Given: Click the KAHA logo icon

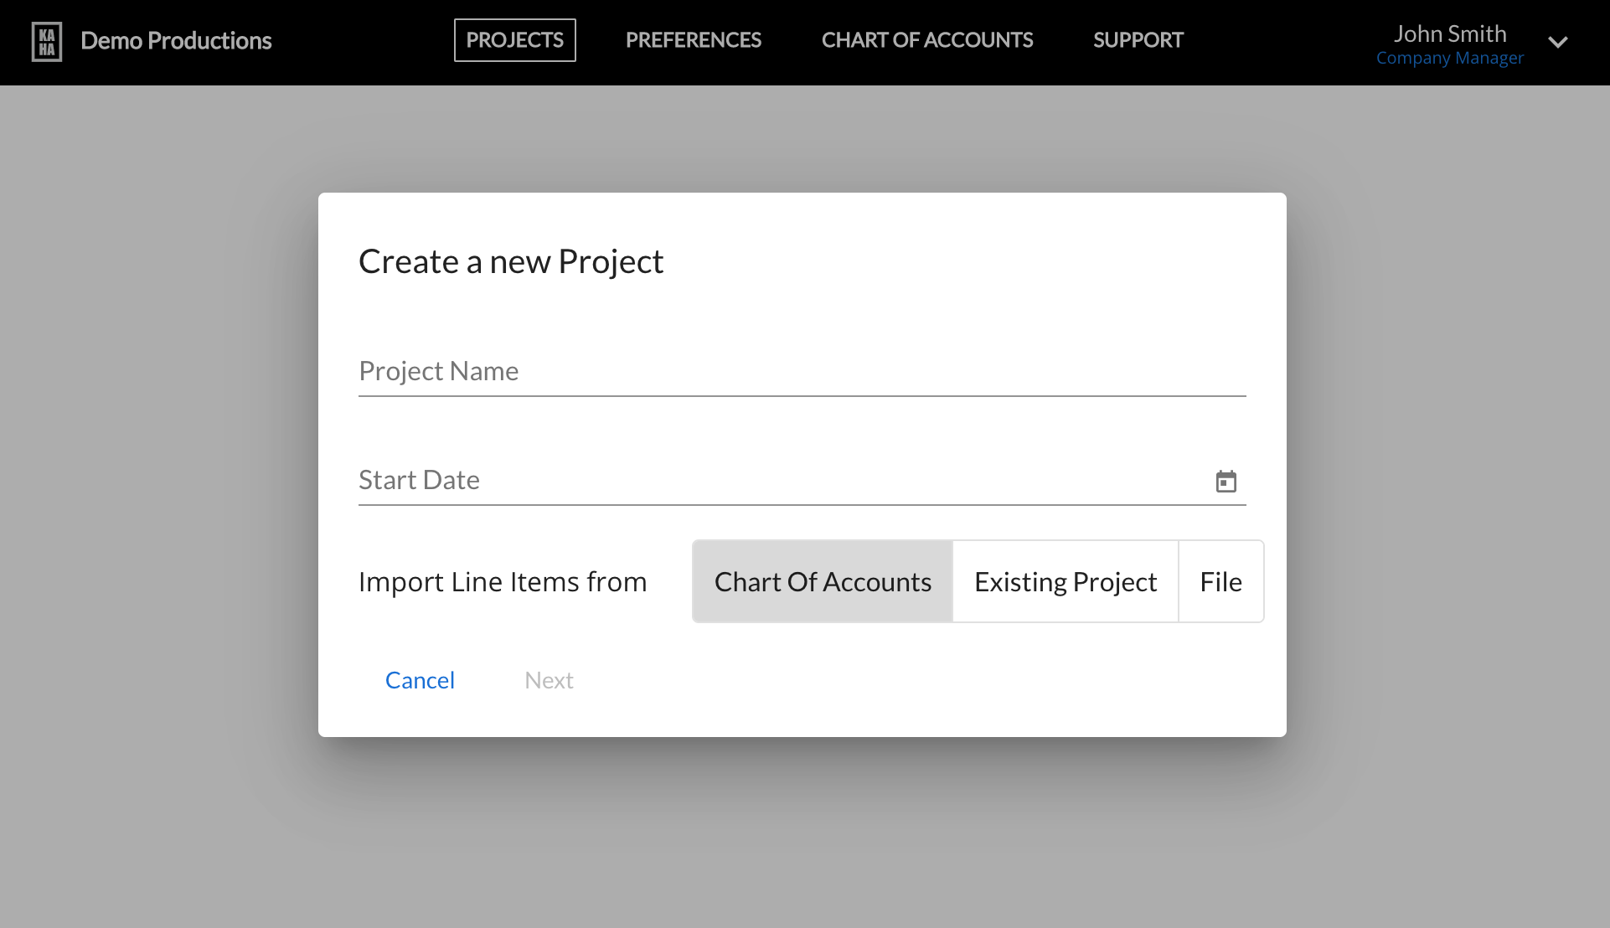Looking at the screenshot, I should [47, 41].
